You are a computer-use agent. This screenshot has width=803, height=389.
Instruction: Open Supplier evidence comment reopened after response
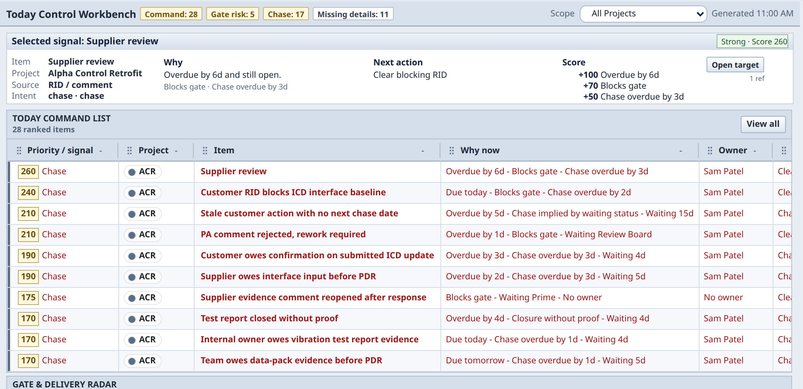click(313, 298)
